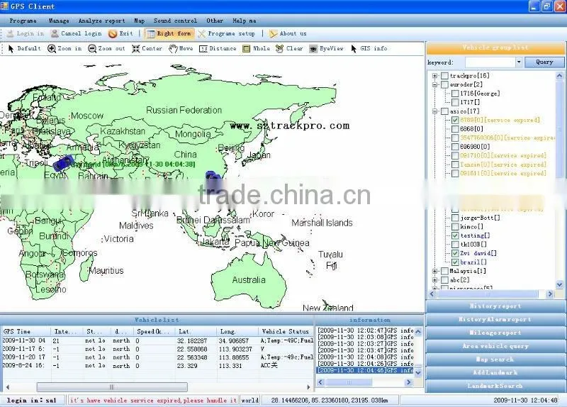Image resolution: width=567 pixels, height=407 pixels.
Task: Open the EyeView tool
Action: coord(326,48)
